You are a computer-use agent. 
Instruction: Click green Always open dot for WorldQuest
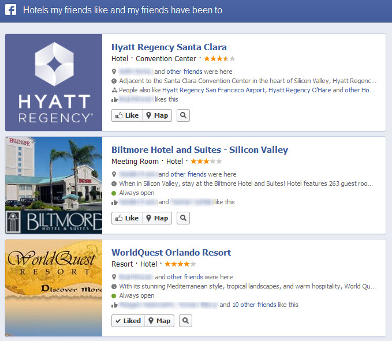(x=114, y=296)
